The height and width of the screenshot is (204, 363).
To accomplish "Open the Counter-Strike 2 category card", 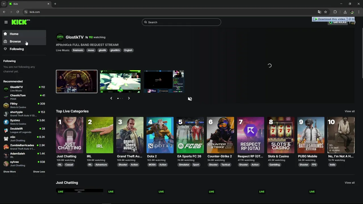I will click(220, 135).
